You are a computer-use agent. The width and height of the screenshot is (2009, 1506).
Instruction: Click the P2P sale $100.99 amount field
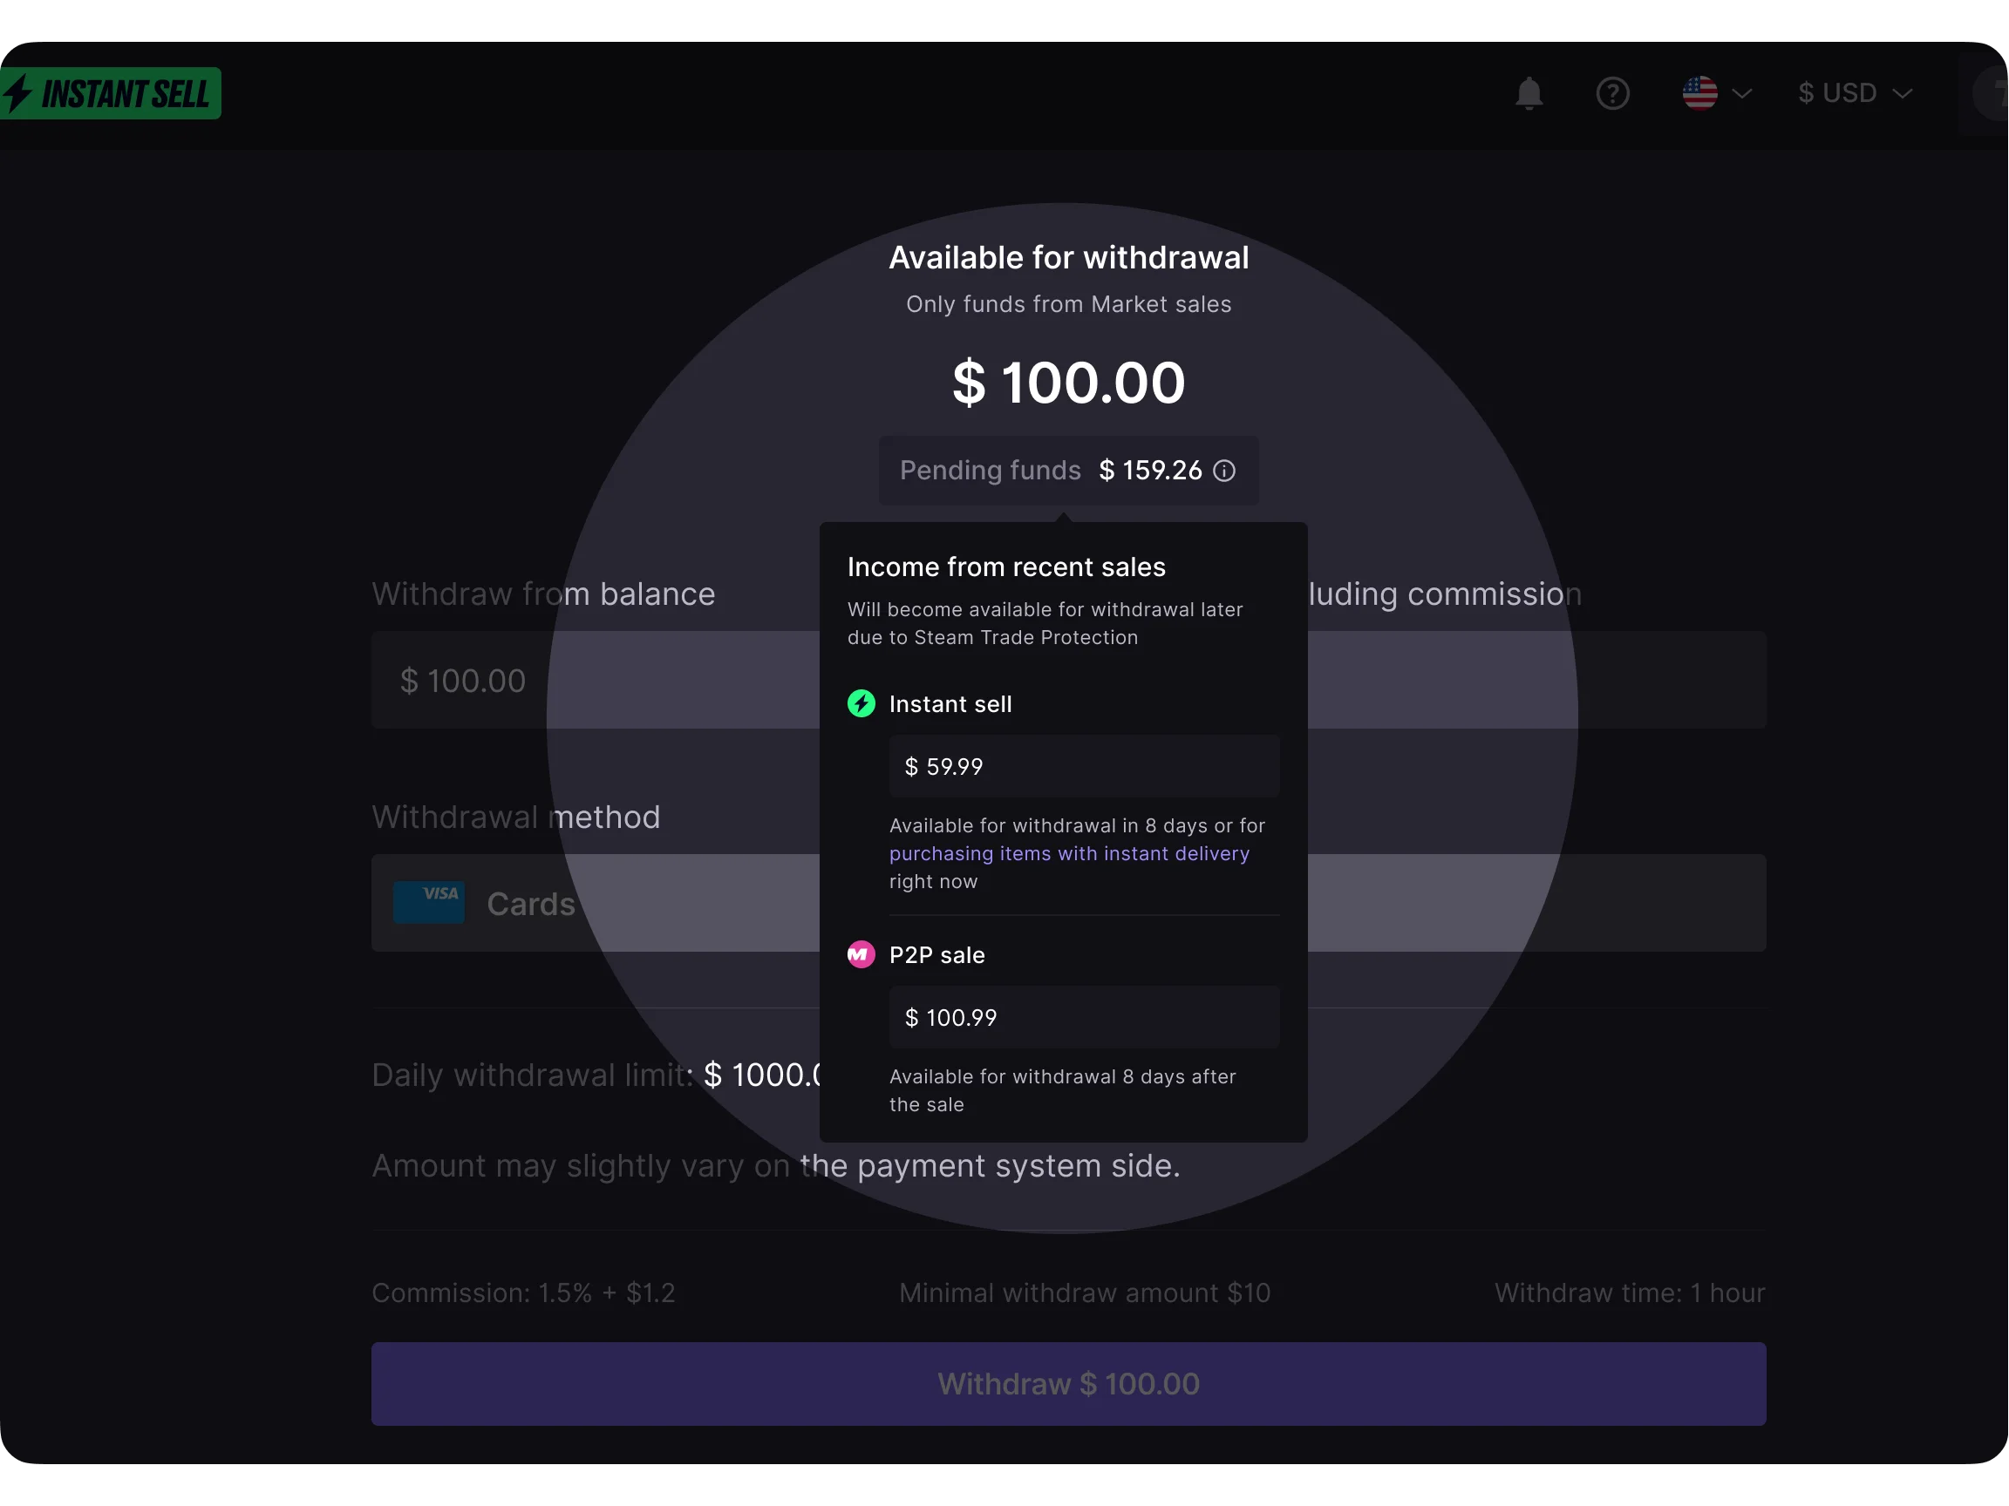pyautogui.click(x=1083, y=1018)
